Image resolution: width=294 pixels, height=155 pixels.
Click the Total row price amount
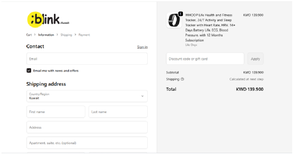250,89
